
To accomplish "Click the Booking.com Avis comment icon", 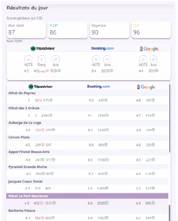I will tap(107, 59).
